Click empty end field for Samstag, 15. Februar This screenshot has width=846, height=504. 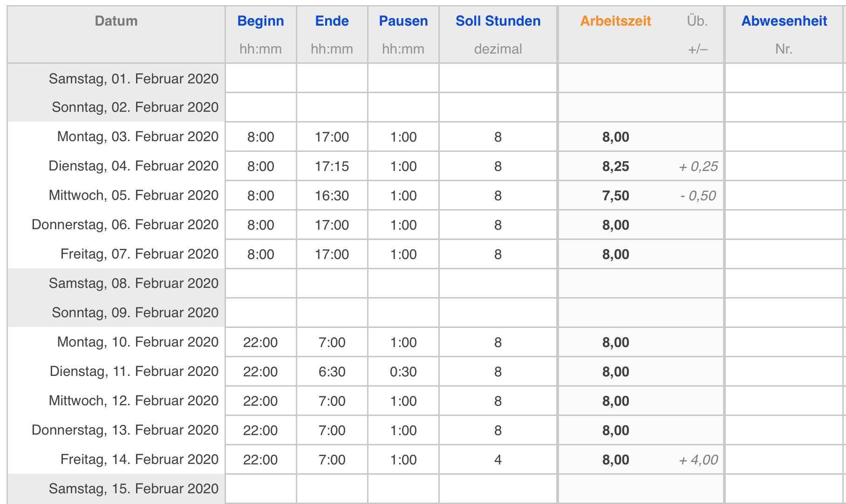click(332, 489)
